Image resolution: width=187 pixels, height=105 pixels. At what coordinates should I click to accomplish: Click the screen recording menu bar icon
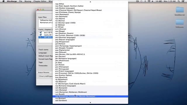tap(137, 1)
